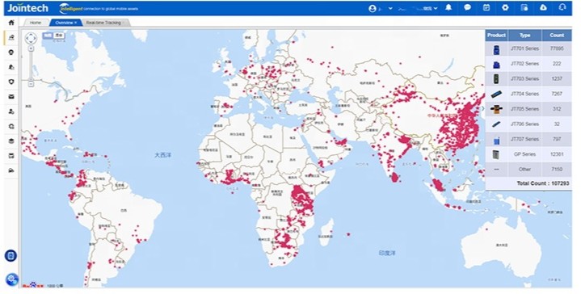Image resolution: width=581 pixels, height=294 pixels.
Task: Click the map zoom-in plus button
Action: 32,48
